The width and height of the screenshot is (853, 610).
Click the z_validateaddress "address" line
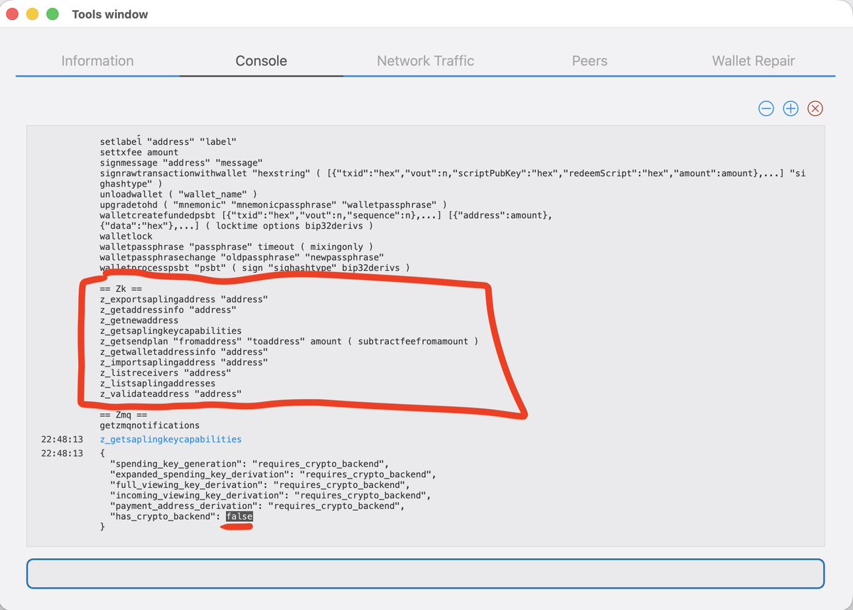click(171, 393)
